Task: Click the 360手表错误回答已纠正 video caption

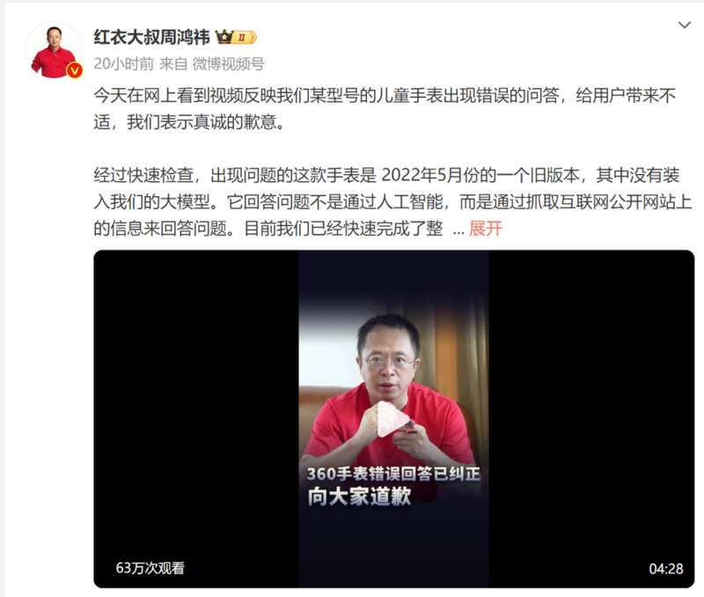Action: [x=393, y=473]
